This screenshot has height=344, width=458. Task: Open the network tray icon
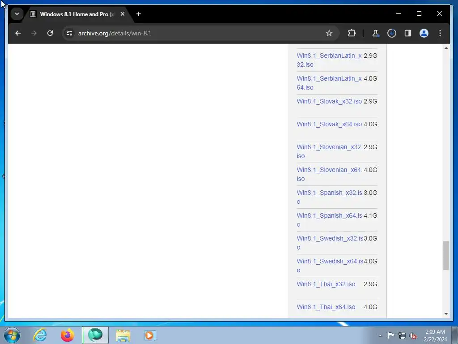click(402, 335)
